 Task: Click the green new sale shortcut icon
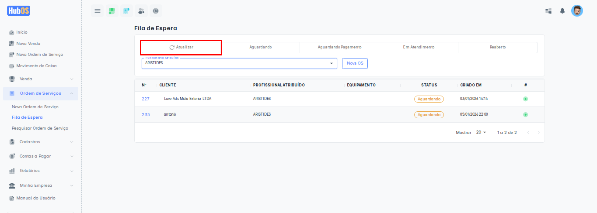[112, 11]
